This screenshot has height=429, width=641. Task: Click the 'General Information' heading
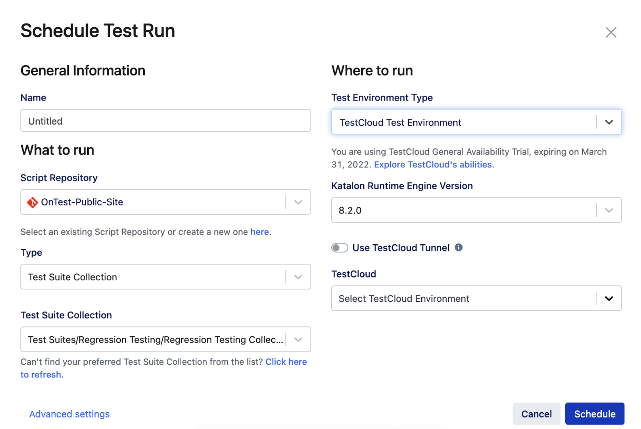[x=83, y=71]
